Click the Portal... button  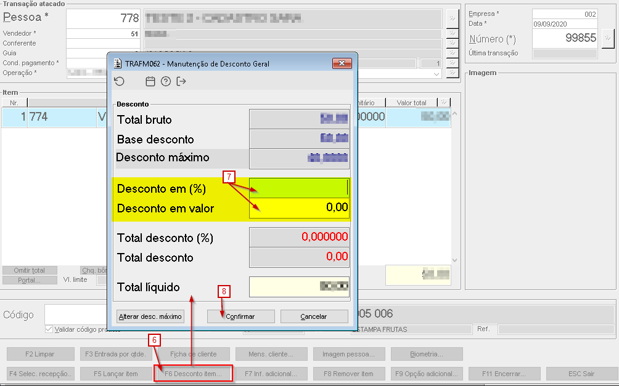pos(30,280)
